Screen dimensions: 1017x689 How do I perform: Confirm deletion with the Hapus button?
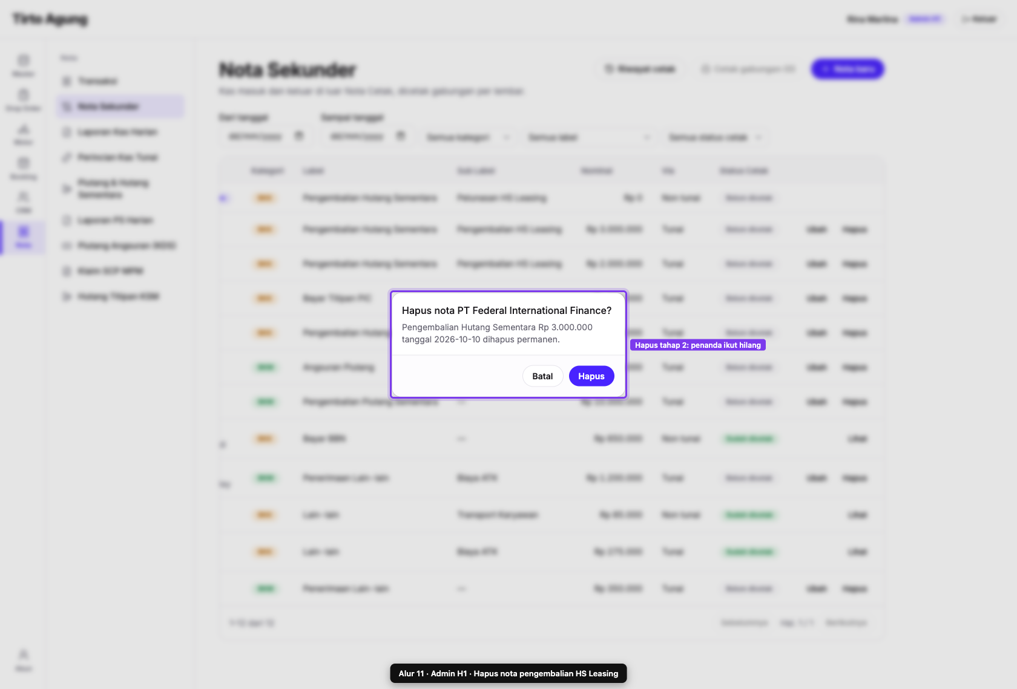tap(591, 376)
